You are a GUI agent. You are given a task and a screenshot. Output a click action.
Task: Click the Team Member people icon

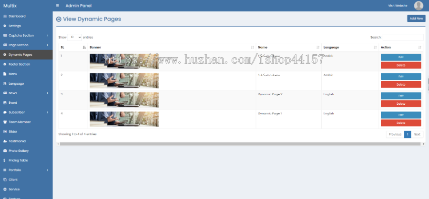(x=5, y=122)
